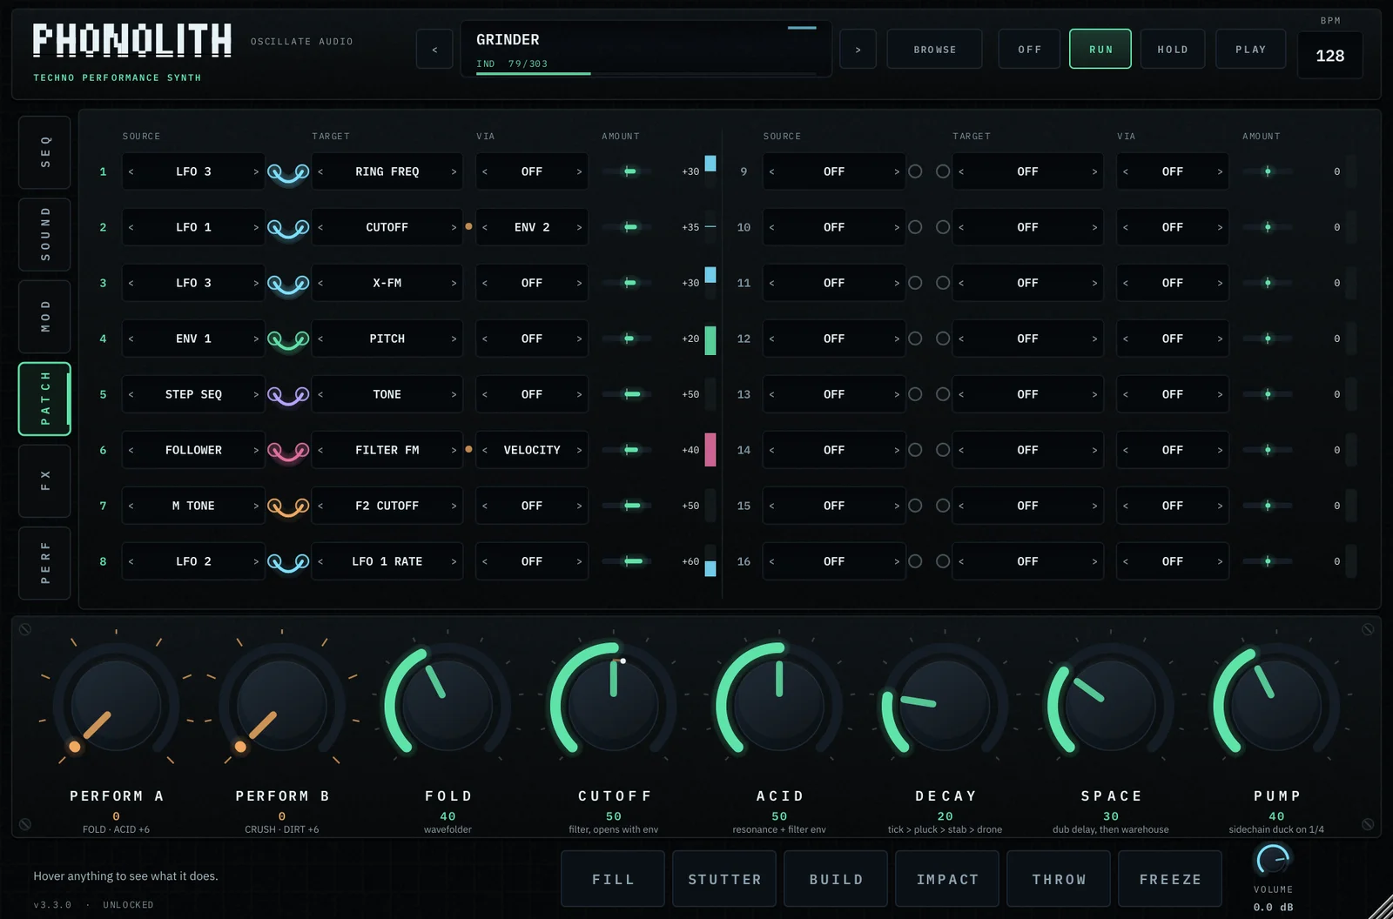The height and width of the screenshot is (919, 1393).
Task: Toggle the HOLD button
Action: [1173, 49]
